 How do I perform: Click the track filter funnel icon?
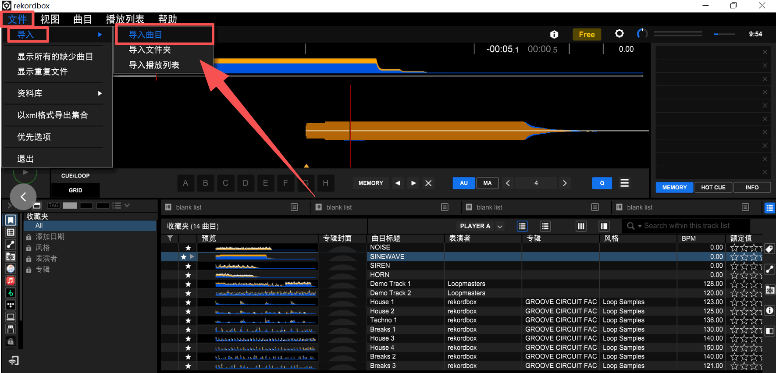[170, 238]
